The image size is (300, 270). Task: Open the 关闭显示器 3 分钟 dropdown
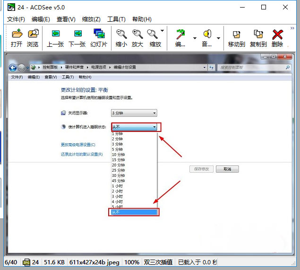pos(134,113)
